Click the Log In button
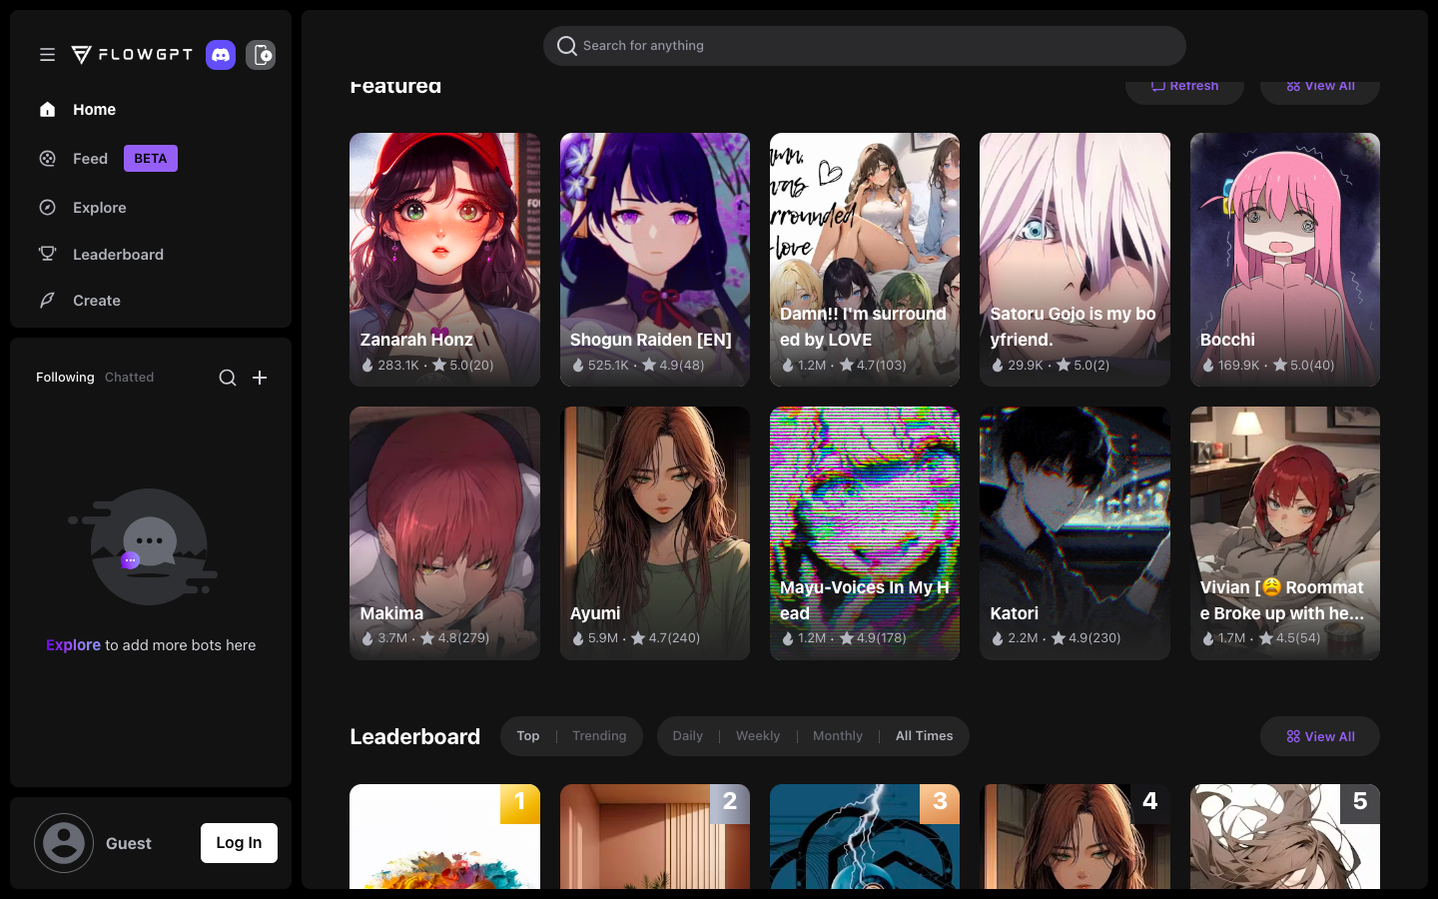The width and height of the screenshot is (1438, 899). 240,843
